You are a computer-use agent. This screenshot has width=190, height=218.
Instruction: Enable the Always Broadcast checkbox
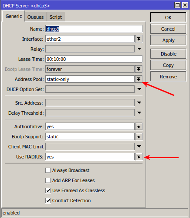coord(48,170)
